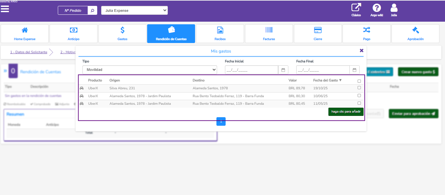Open the Clásico external link icon
Viewport: 445px width, 195px height.
[x=356, y=8]
